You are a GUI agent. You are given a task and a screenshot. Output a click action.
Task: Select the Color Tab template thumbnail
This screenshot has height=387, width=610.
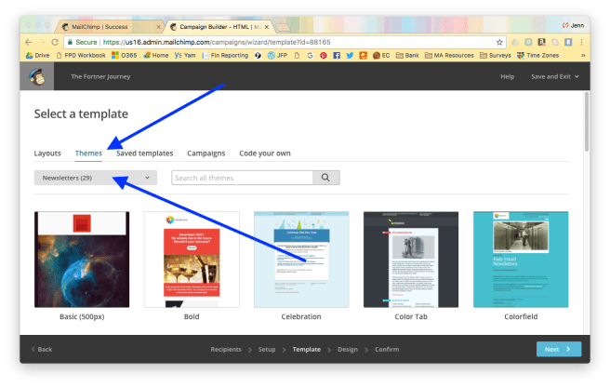point(411,260)
